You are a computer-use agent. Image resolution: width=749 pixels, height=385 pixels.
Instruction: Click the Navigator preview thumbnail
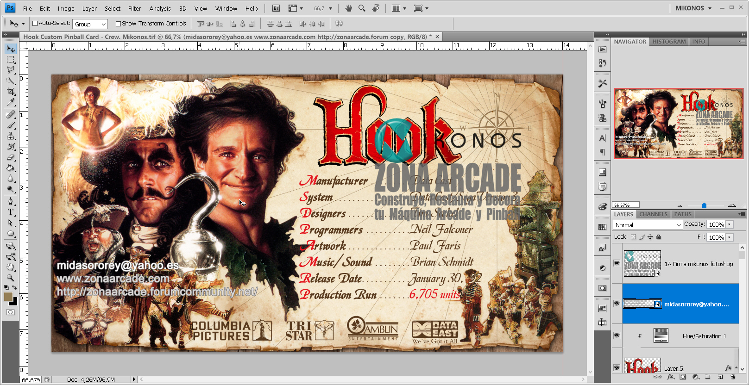coord(679,124)
